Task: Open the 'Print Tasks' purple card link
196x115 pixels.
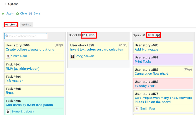Action: tap(143, 62)
